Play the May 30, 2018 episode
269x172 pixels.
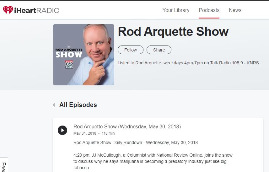point(62,130)
